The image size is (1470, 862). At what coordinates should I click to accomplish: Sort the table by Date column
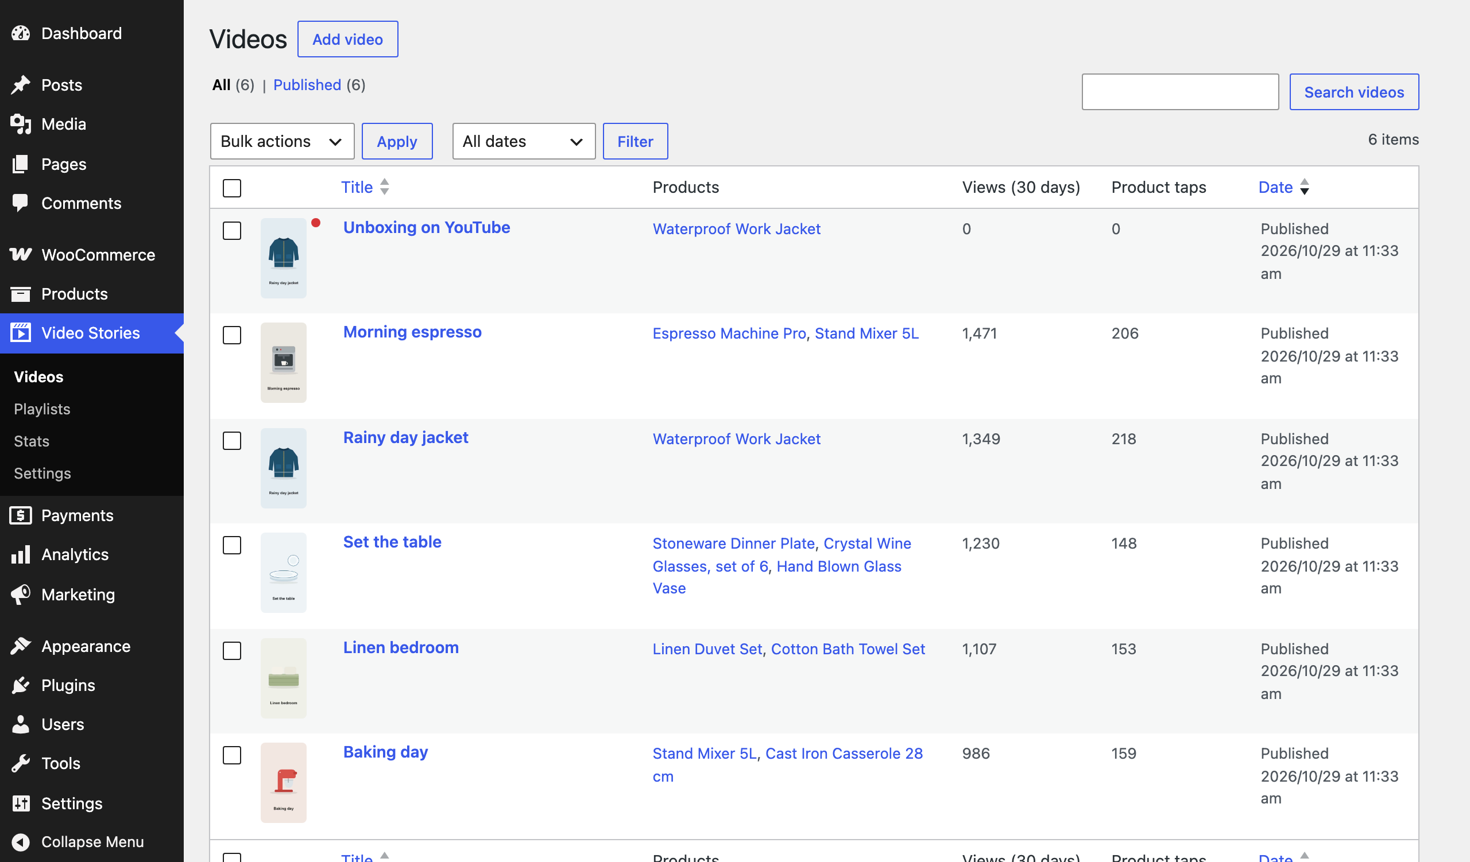tap(1275, 187)
